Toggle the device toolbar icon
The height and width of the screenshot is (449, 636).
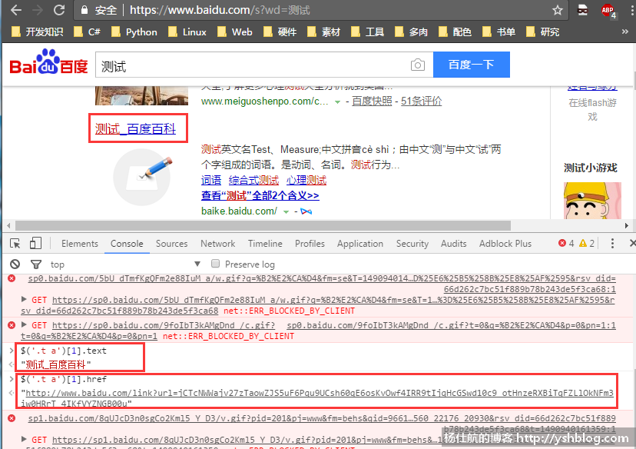click(x=35, y=243)
